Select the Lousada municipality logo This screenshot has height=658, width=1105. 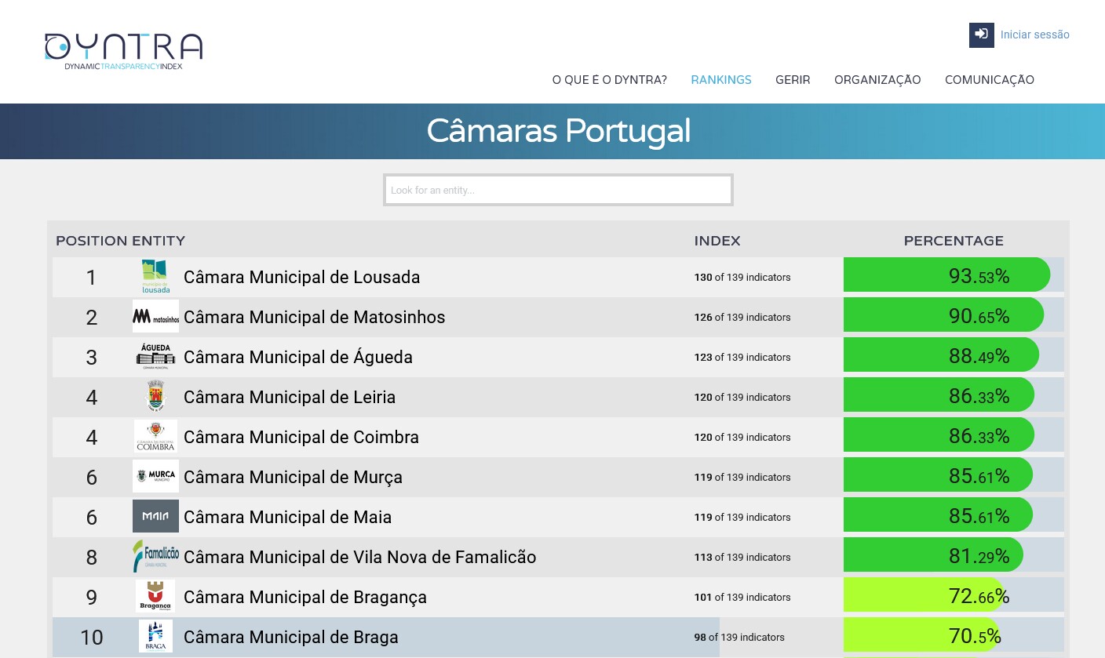coord(155,277)
